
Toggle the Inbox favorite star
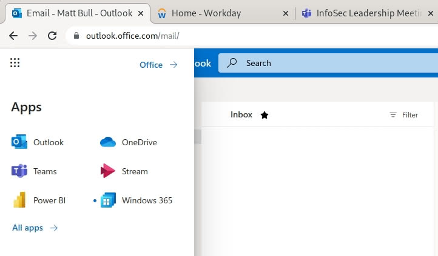[264, 115]
